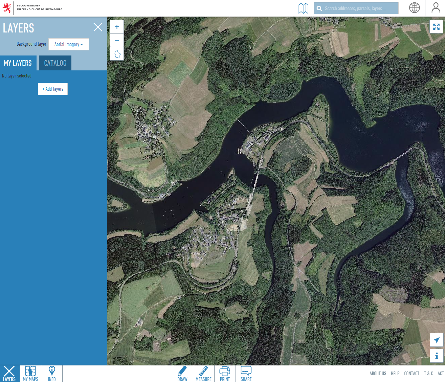Image resolution: width=445 pixels, height=382 pixels.
Task: Click the Luxembourg full extent icon
Action: coord(117,54)
